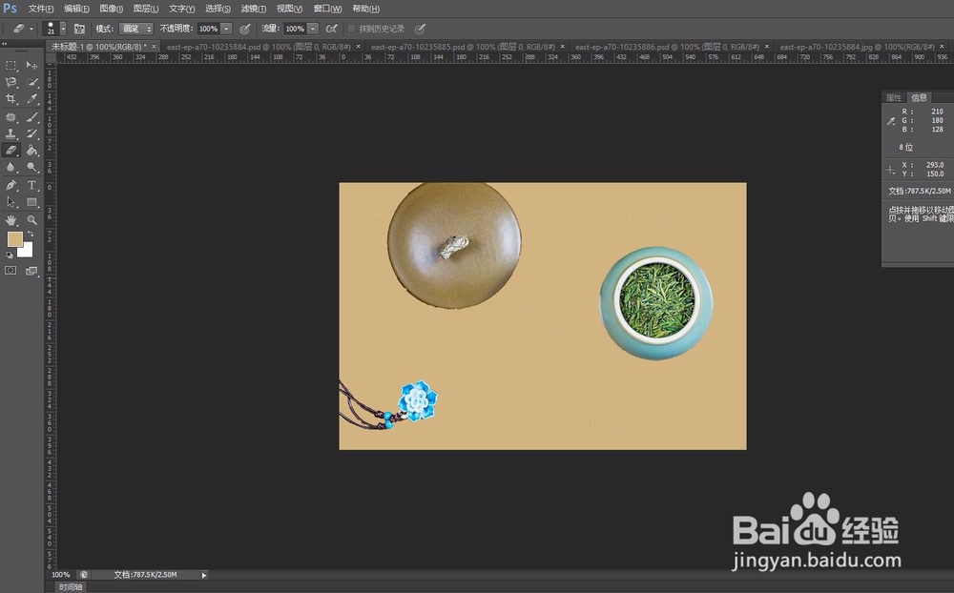Click the foreground color swatch
954x593 pixels.
coord(14,239)
